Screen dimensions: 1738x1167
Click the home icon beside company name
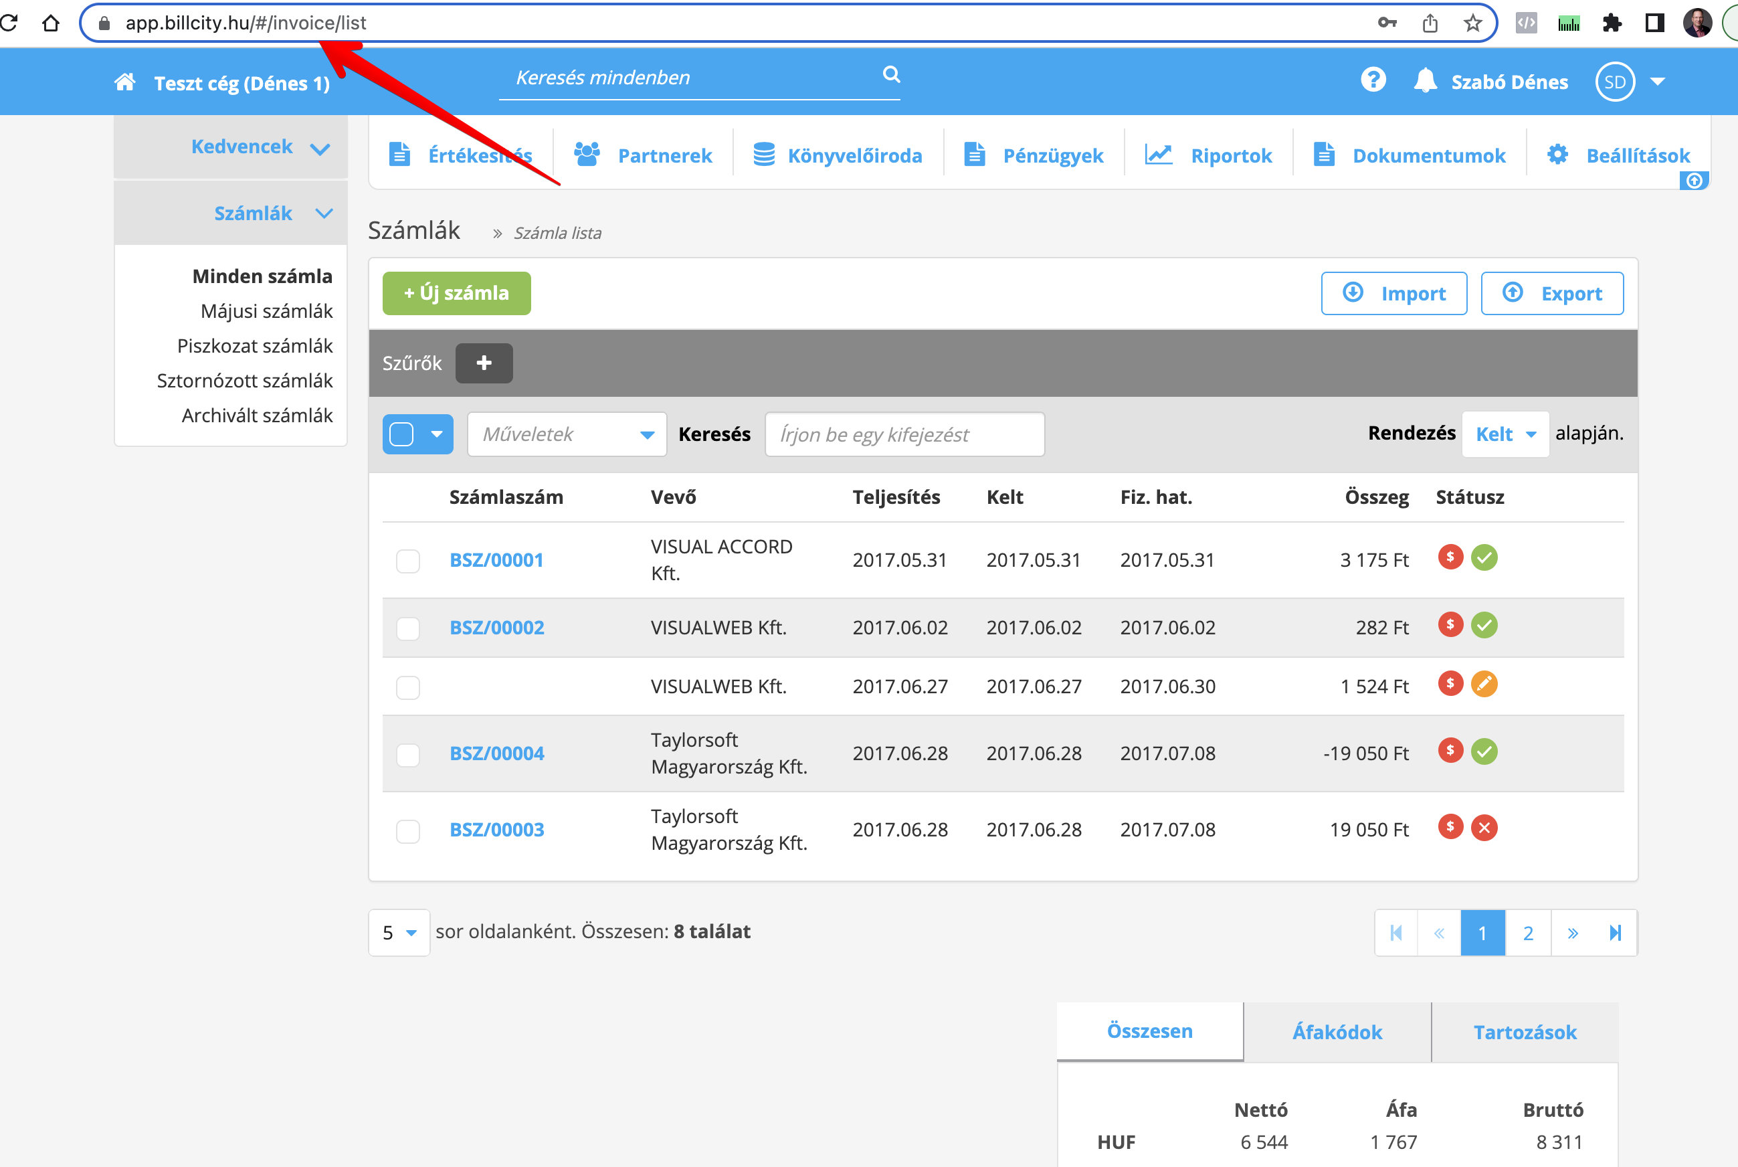(125, 82)
